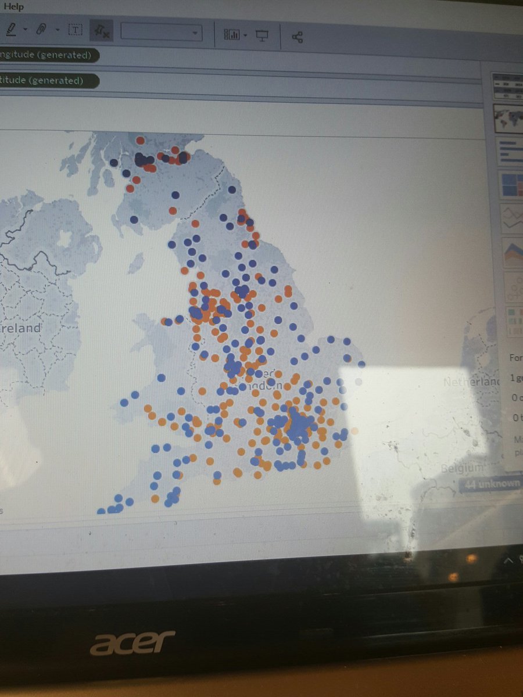Start presentation mode icon

pyautogui.click(x=262, y=37)
